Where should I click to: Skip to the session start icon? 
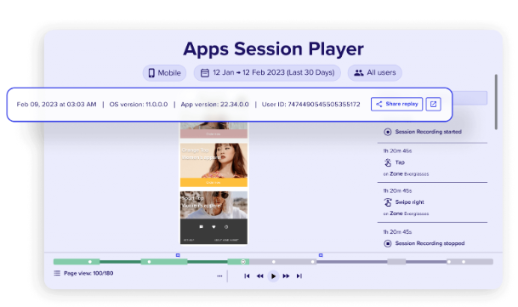click(x=247, y=276)
